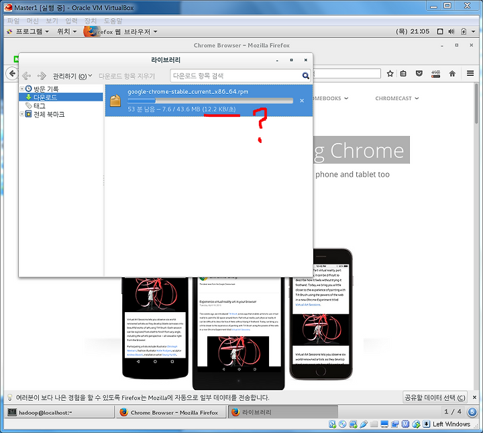Viewport: 483px width, 433px height.
Task: Click the Pocket icon in Firefox toolbar
Action: [x=419, y=73]
